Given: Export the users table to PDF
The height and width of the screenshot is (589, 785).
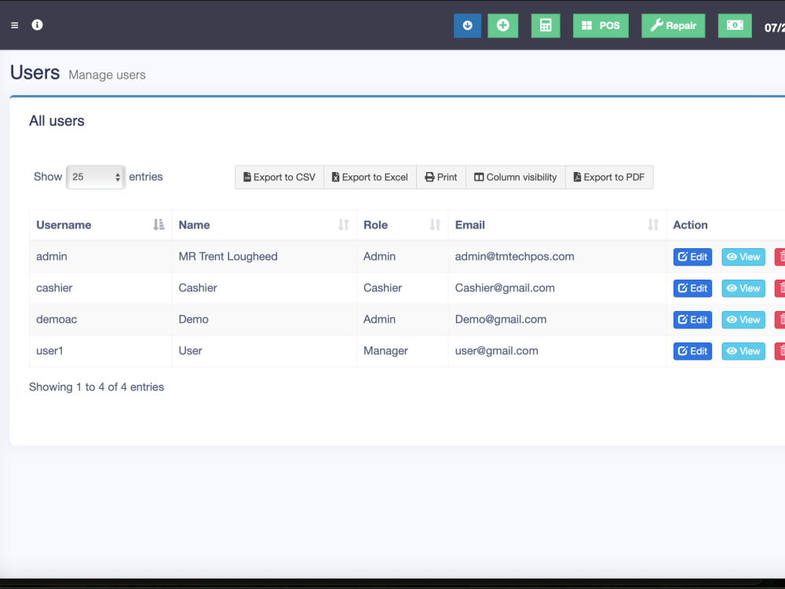Looking at the screenshot, I should (x=609, y=177).
